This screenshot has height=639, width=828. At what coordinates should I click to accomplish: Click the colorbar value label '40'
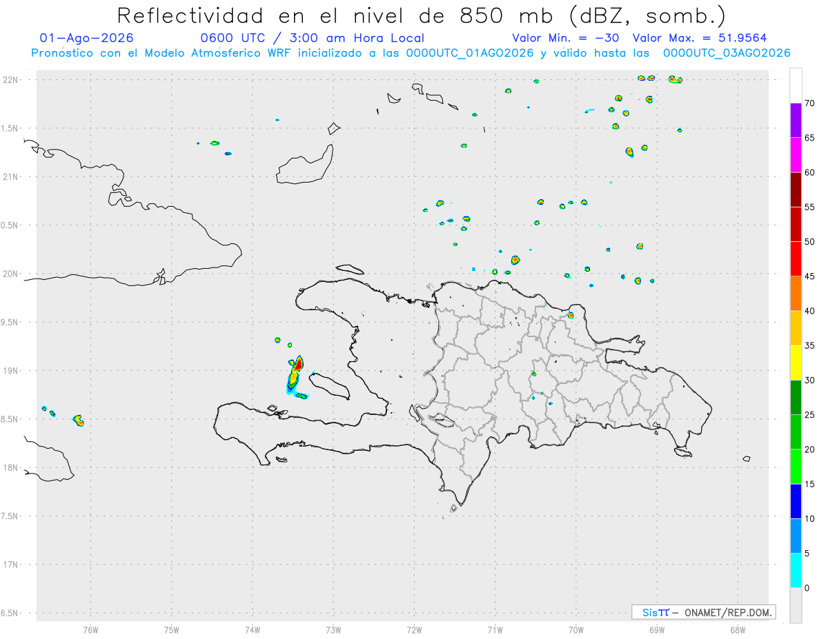click(809, 311)
